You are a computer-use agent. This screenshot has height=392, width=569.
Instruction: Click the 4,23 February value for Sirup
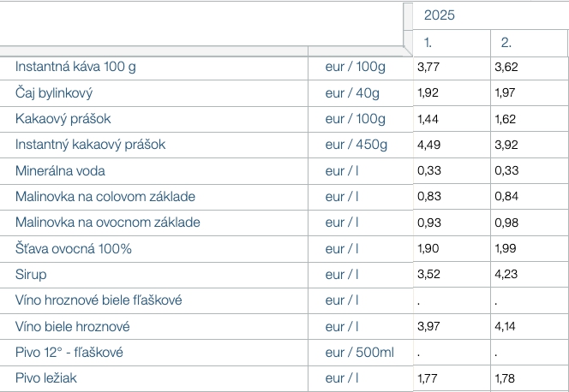tap(506, 275)
